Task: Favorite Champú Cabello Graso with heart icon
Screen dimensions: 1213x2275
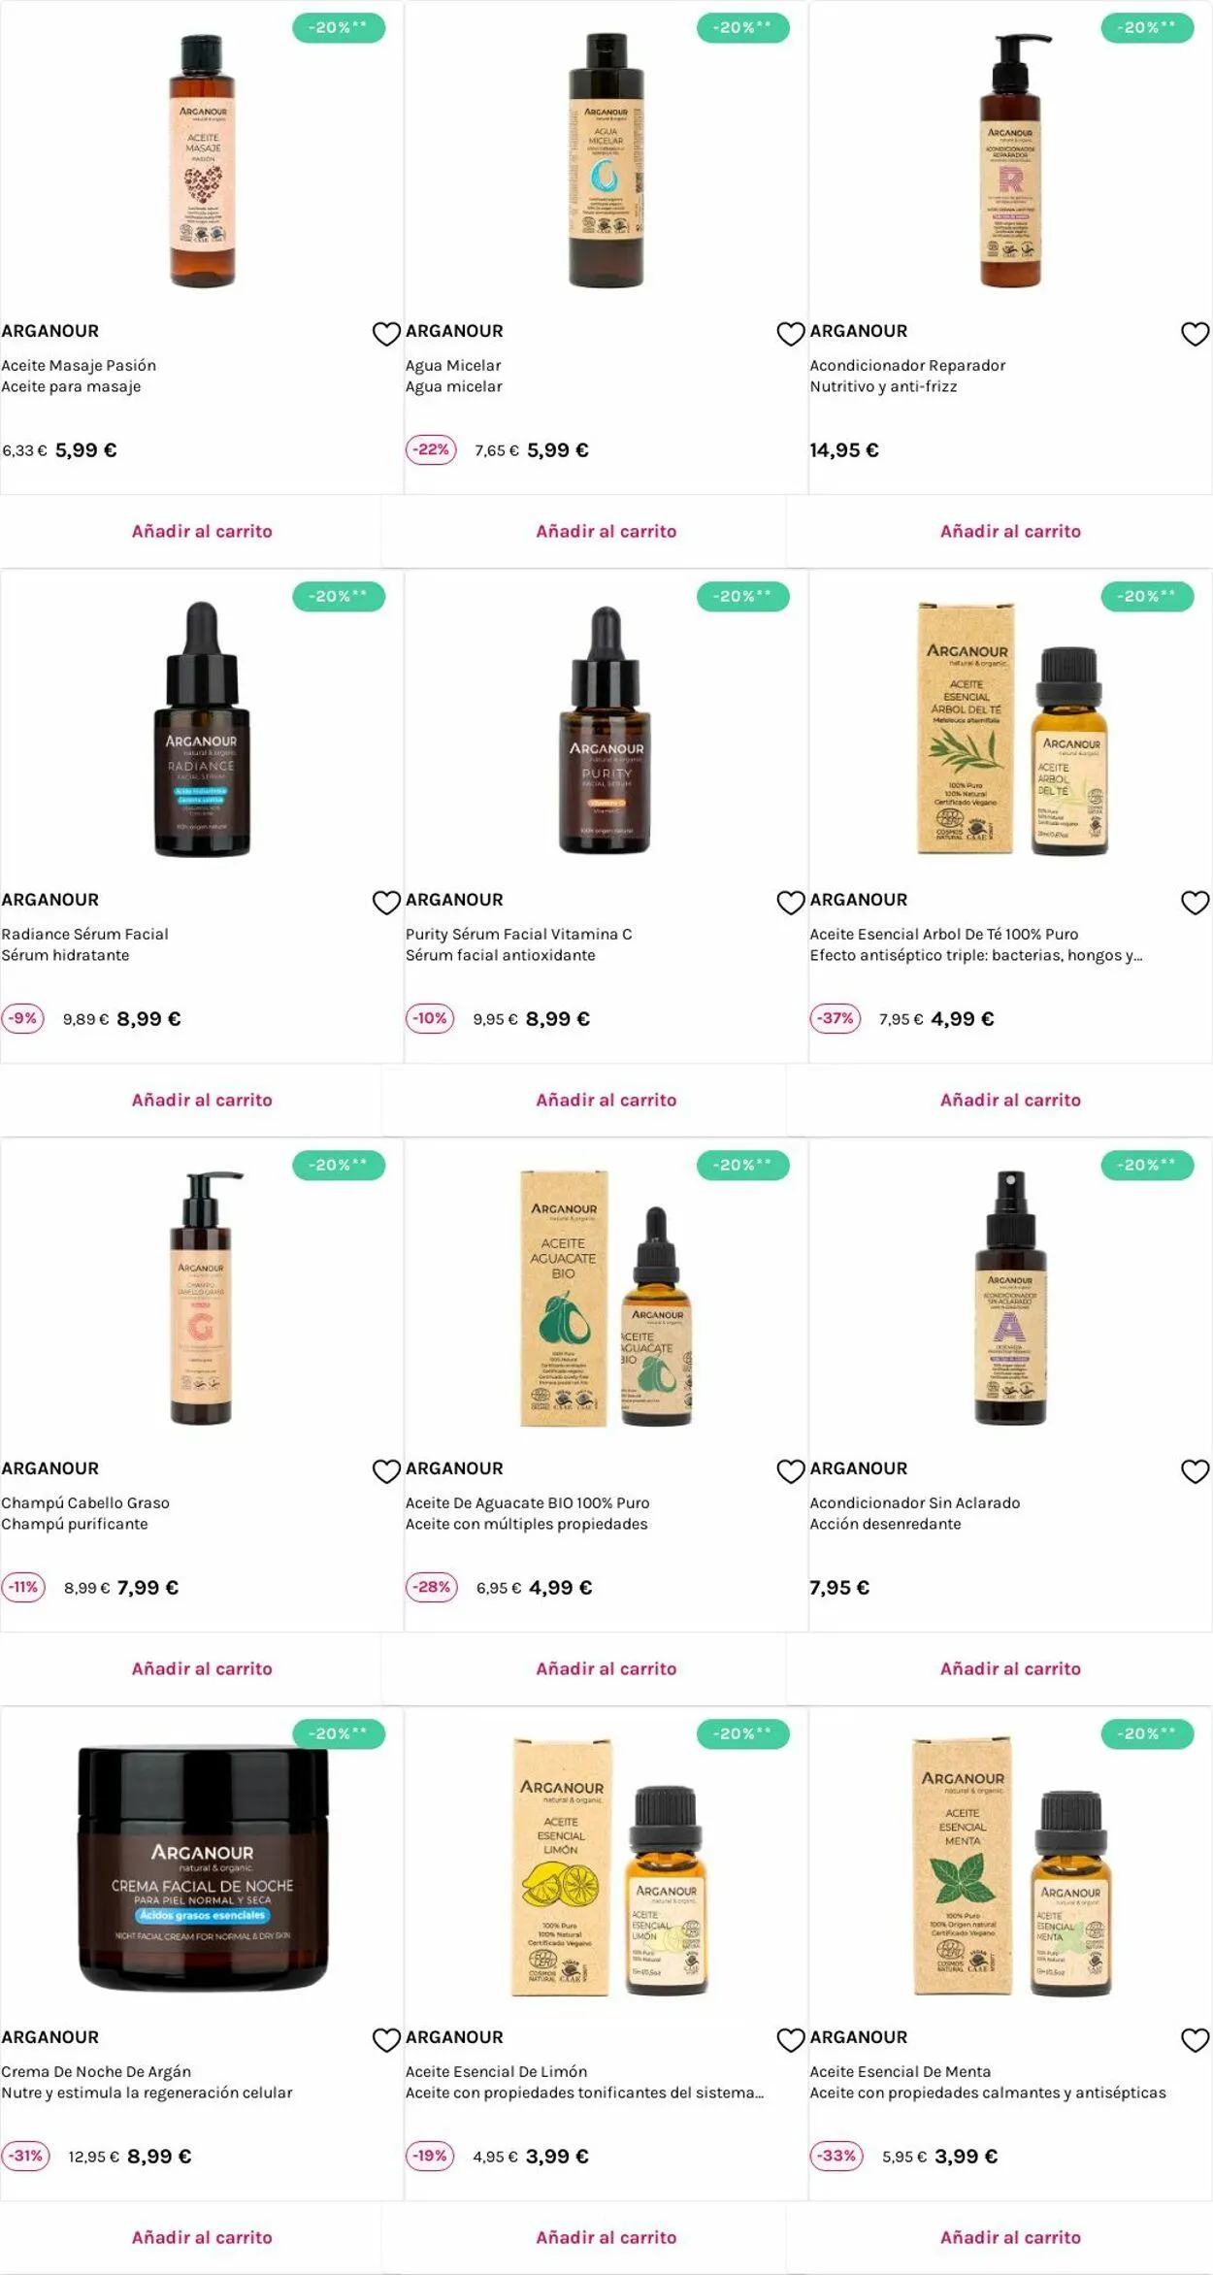Action: click(386, 1471)
